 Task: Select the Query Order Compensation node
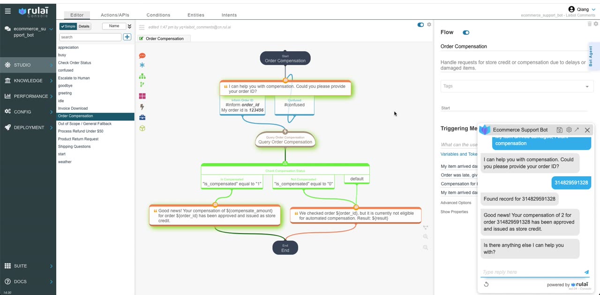click(285, 140)
